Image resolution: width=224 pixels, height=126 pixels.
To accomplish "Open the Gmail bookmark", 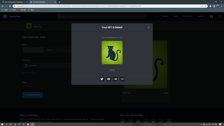I will pyautogui.click(x=13, y=10).
